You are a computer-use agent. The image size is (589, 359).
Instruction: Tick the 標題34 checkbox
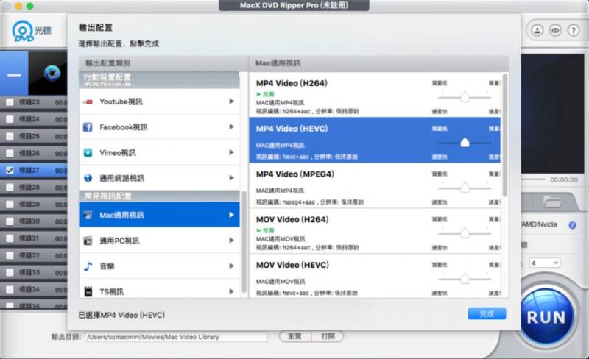(10, 290)
